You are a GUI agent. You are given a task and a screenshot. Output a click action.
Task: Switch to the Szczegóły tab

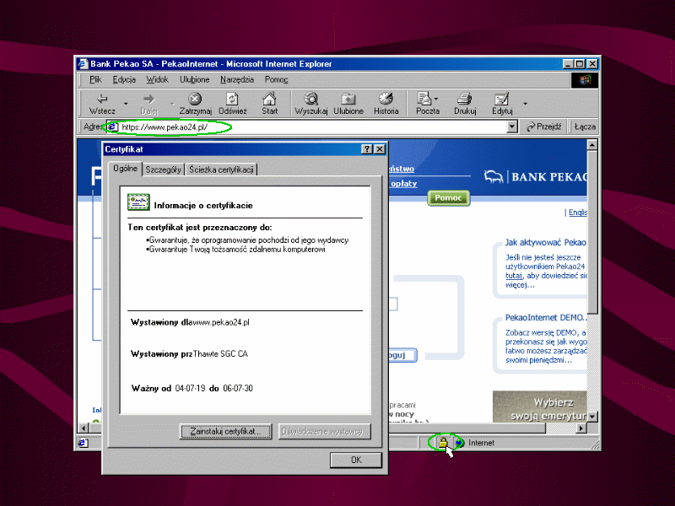coord(163,170)
